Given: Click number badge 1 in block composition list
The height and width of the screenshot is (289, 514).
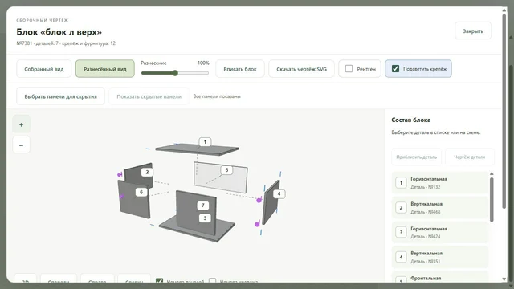Looking at the screenshot, I should click(401, 183).
